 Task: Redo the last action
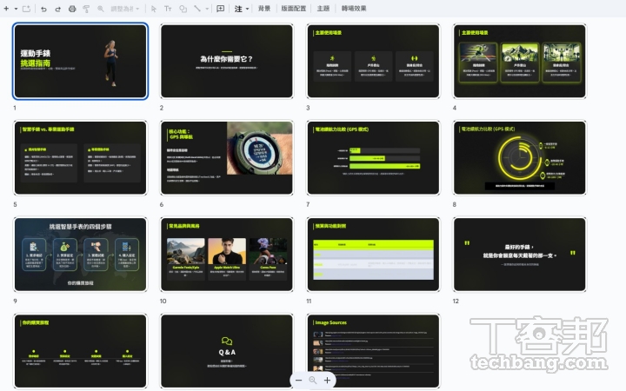pos(58,9)
